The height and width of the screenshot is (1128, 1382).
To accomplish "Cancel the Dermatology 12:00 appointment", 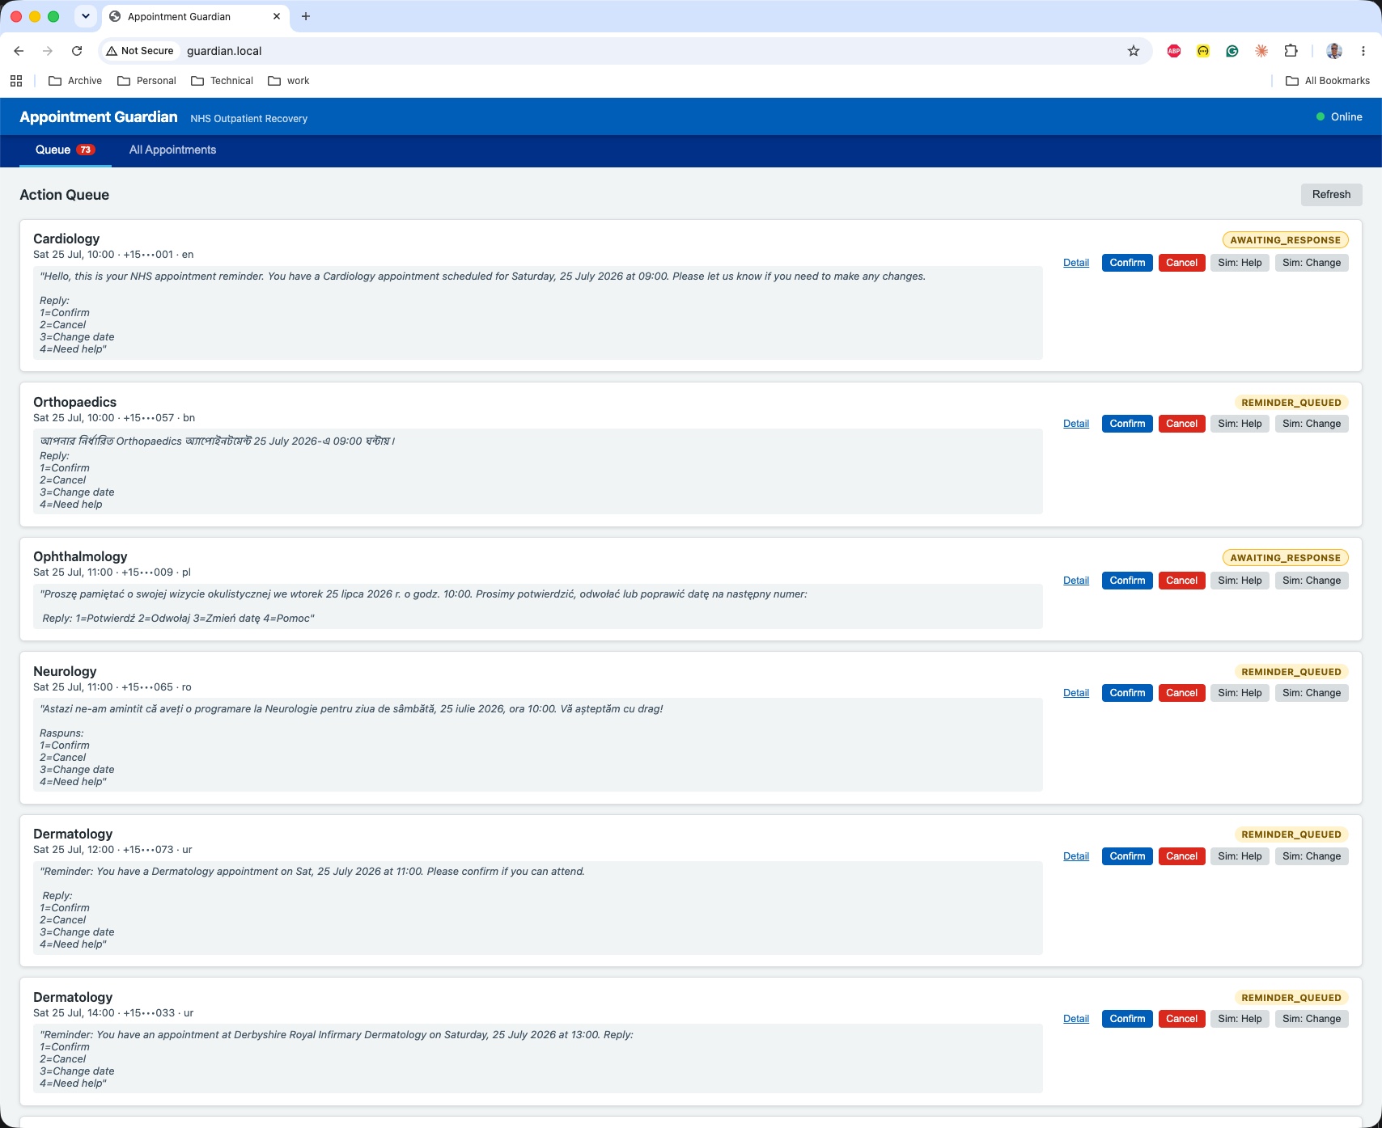I will pyautogui.click(x=1181, y=856).
